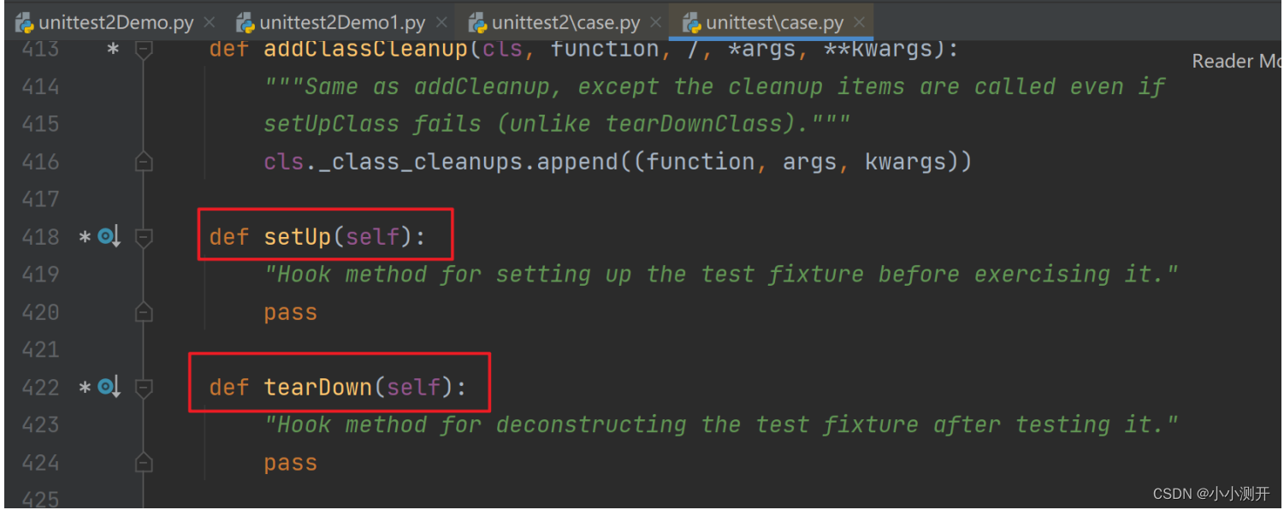Click the end-of-fold marker on line 420
This screenshot has height=510, width=1284.
pos(144,311)
